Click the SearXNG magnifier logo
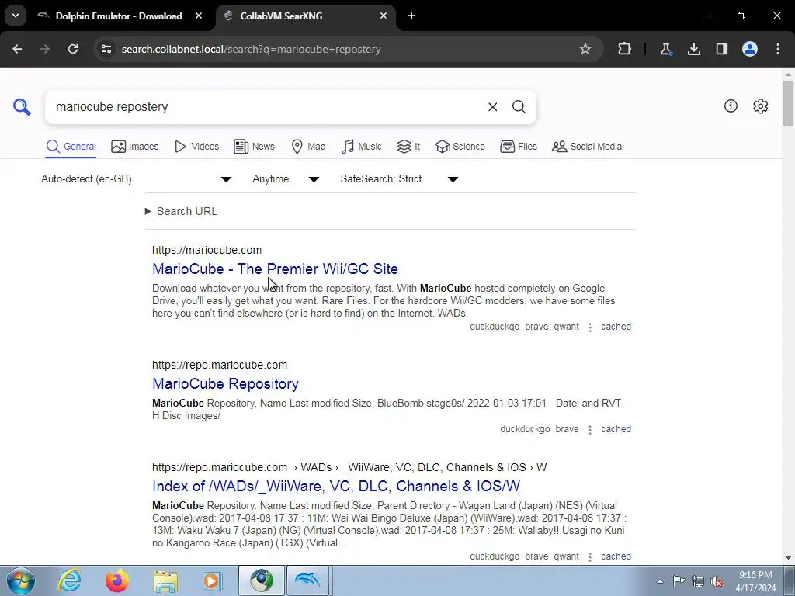This screenshot has width=795, height=596. click(22, 107)
